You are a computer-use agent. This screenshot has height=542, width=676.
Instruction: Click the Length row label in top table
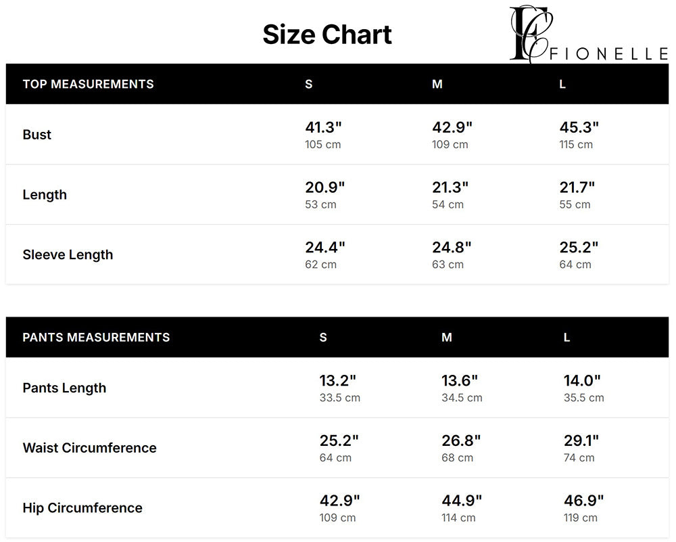(x=45, y=195)
